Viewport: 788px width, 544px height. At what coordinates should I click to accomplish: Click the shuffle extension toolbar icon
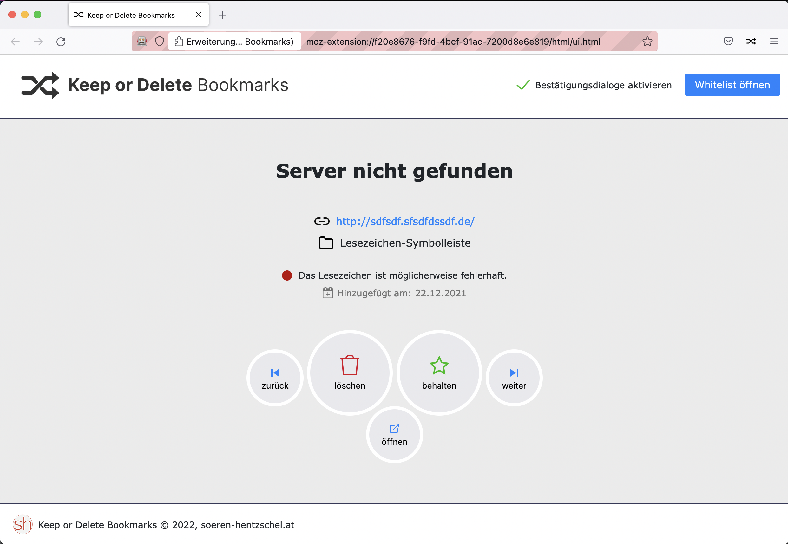point(751,42)
